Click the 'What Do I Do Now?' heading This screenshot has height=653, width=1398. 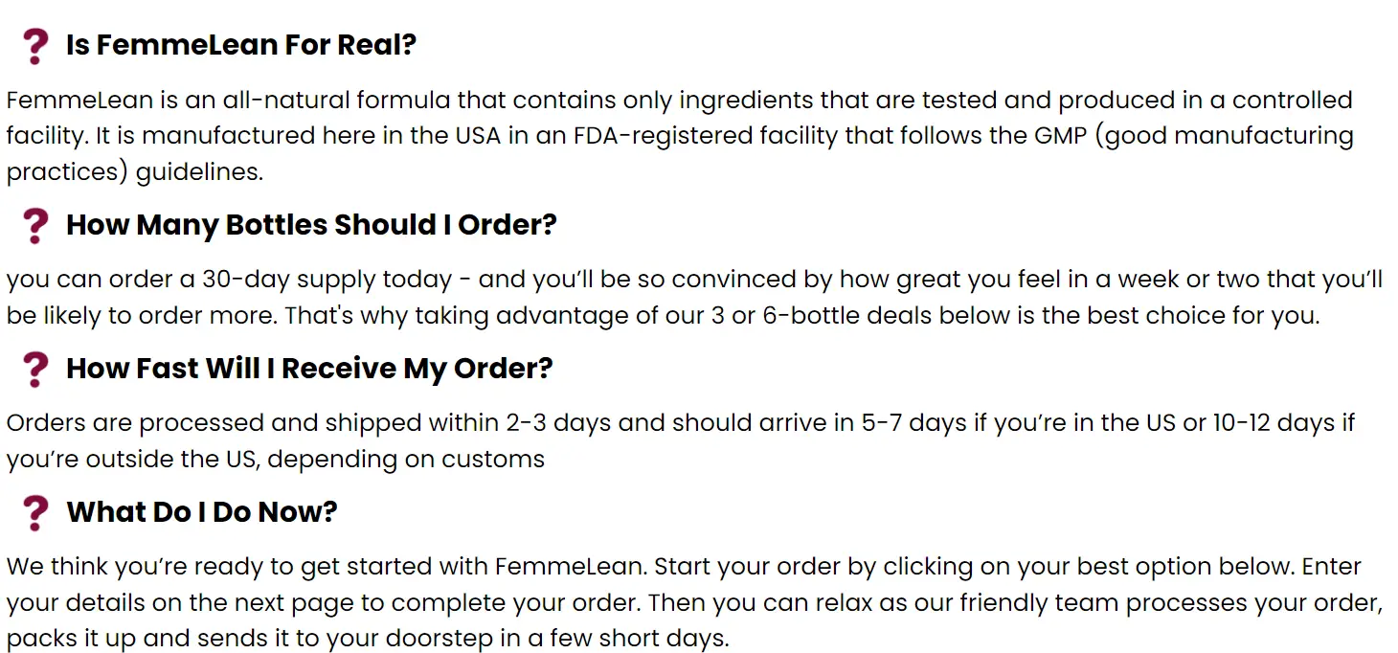(x=202, y=512)
